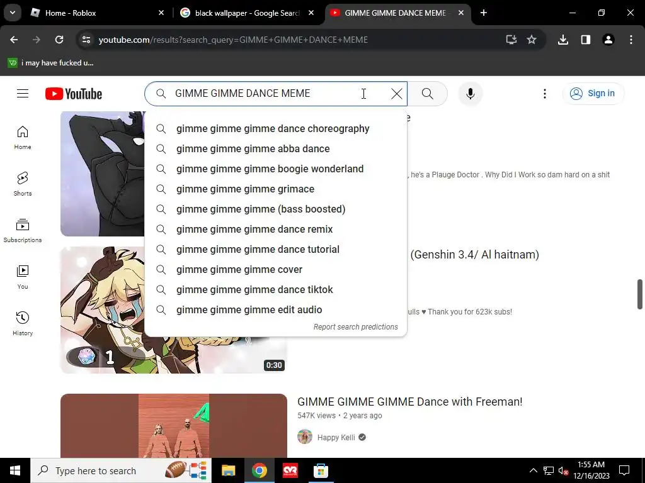Open History in the sidebar
The width and height of the screenshot is (645, 483).
pos(23,324)
